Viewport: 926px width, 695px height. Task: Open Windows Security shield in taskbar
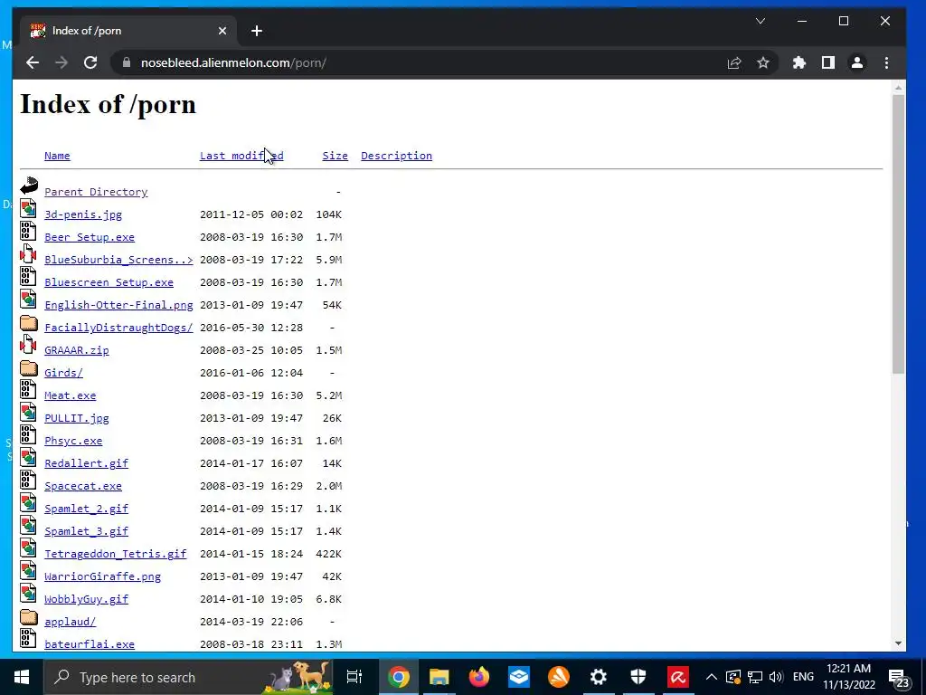tap(638, 677)
